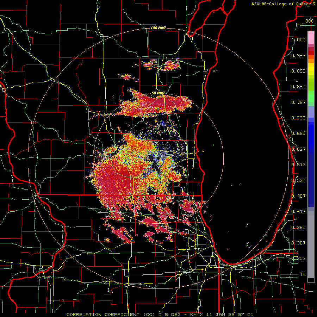This screenshot has width=317, height=317.
Task: Click the DCC product label
Action: pyautogui.click(x=309, y=21)
